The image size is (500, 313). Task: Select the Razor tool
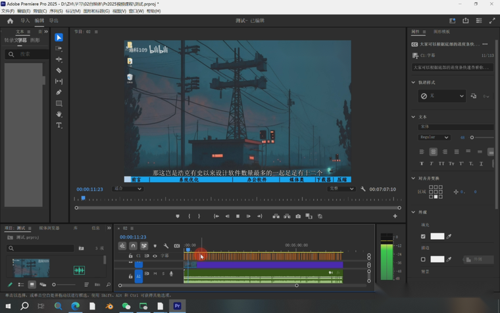click(x=59, y=71)
